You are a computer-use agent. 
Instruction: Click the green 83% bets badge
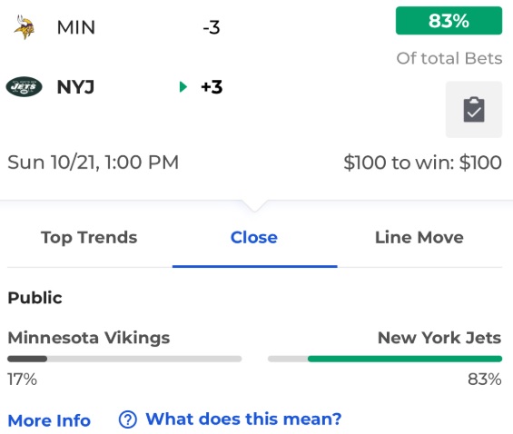tap(449, 21)
